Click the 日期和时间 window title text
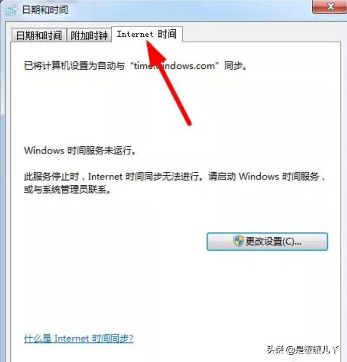The width and height of the screenshot is (347, 362). (45, 10)
